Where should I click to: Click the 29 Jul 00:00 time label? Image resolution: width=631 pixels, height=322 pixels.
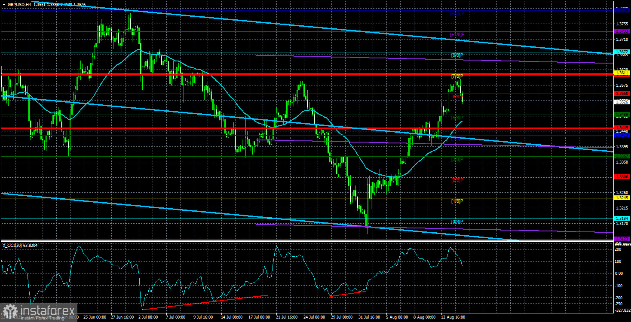point(343,318)
